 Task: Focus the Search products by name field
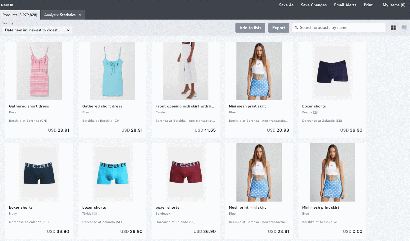(x=339, y=28)
